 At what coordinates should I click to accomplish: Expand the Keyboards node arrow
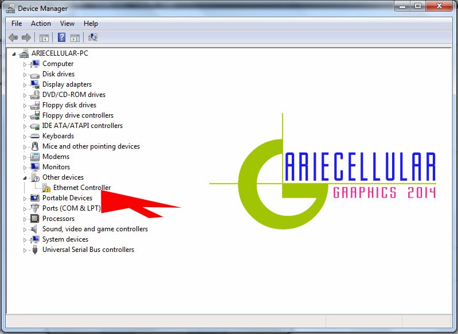coord(25,137)
